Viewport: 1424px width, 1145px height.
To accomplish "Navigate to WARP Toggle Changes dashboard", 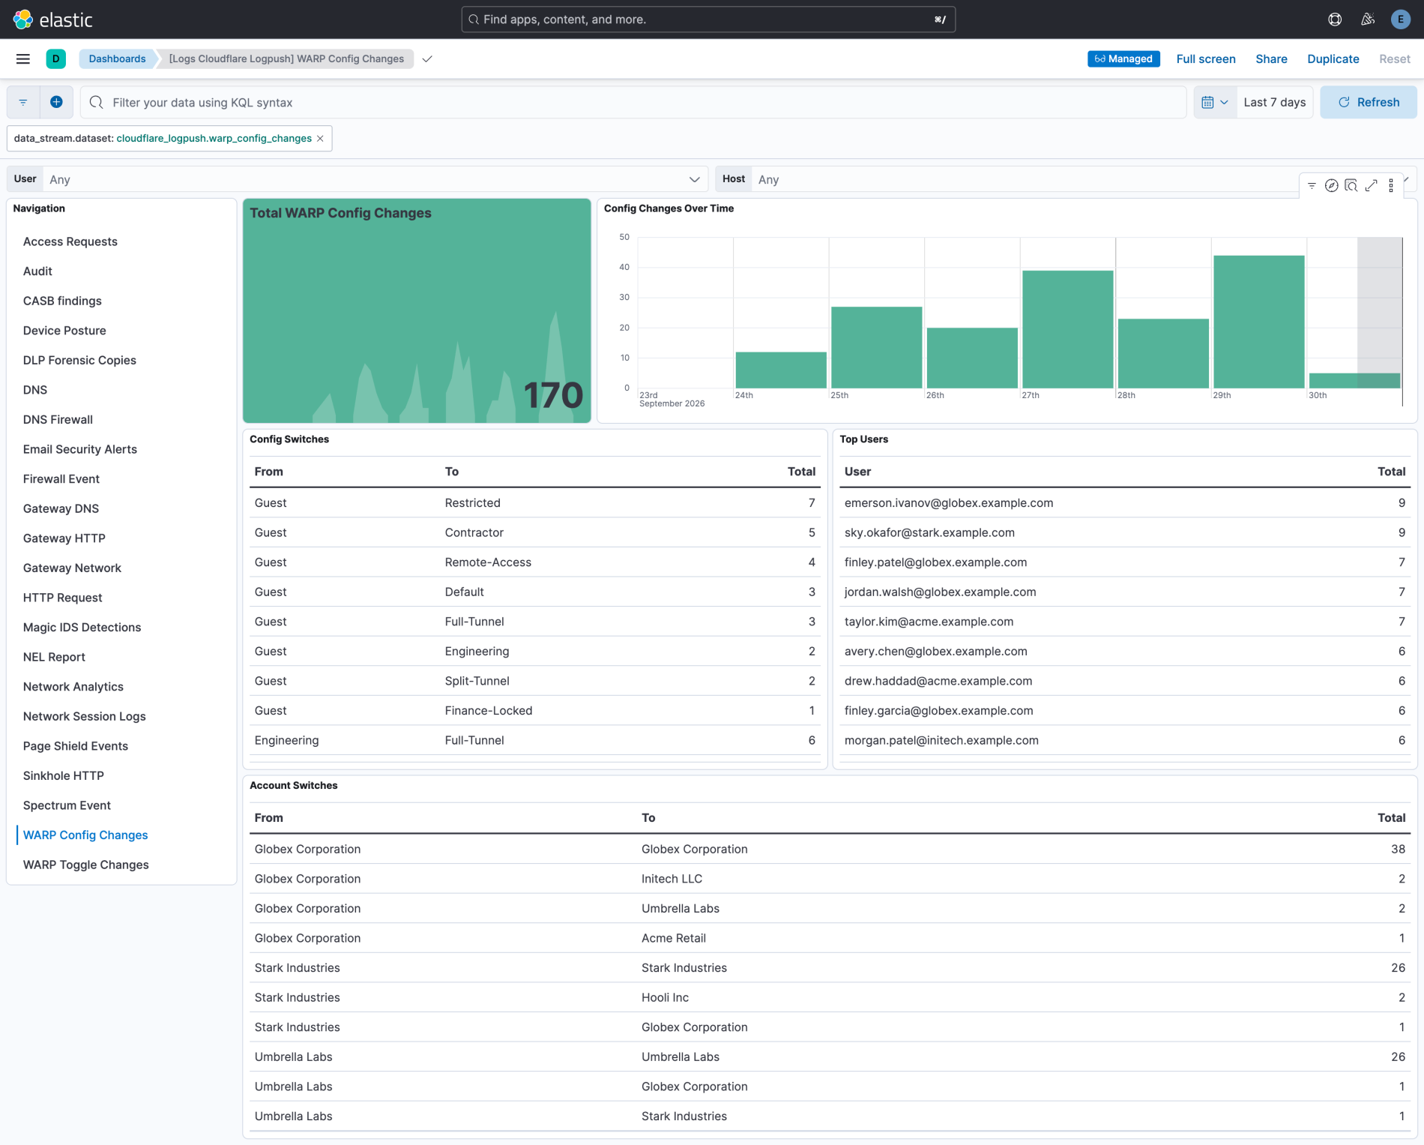I will coord(85,865).
